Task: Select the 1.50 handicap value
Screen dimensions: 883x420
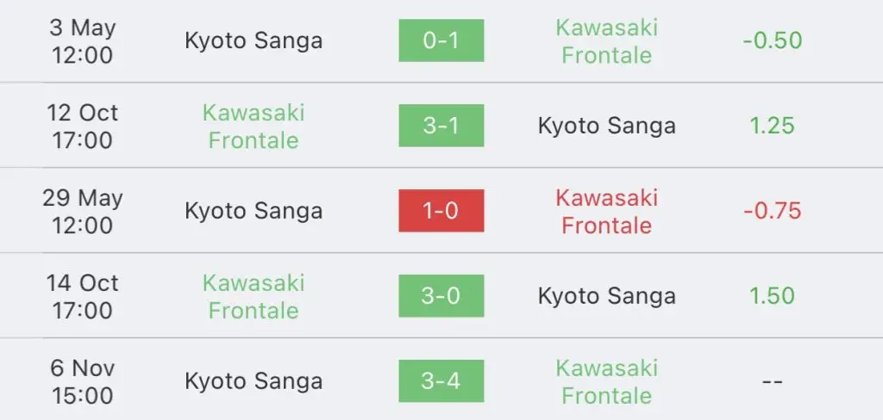Action: pyautogui.click(x=772, y=296)
